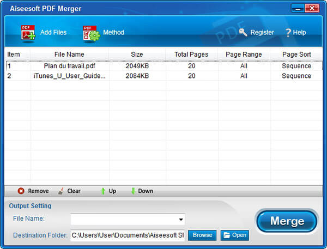Screen dimensions: 327x249
Task: Click Sequence sort for iTunes guide row
Action: click(x=296, y=76)
